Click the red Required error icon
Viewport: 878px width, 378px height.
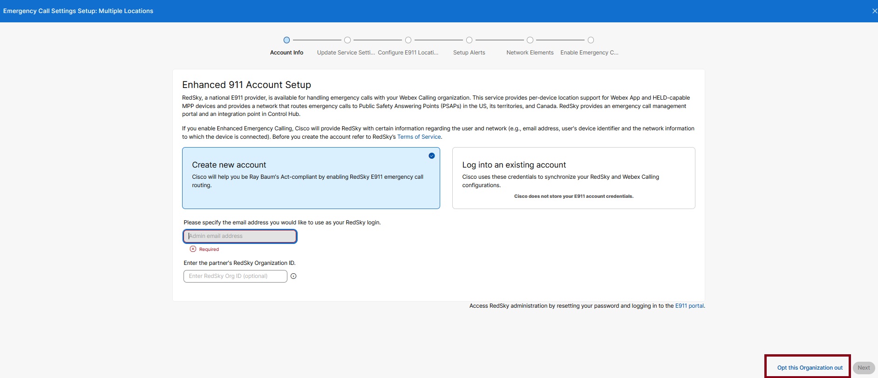click(x=193, y=249)
